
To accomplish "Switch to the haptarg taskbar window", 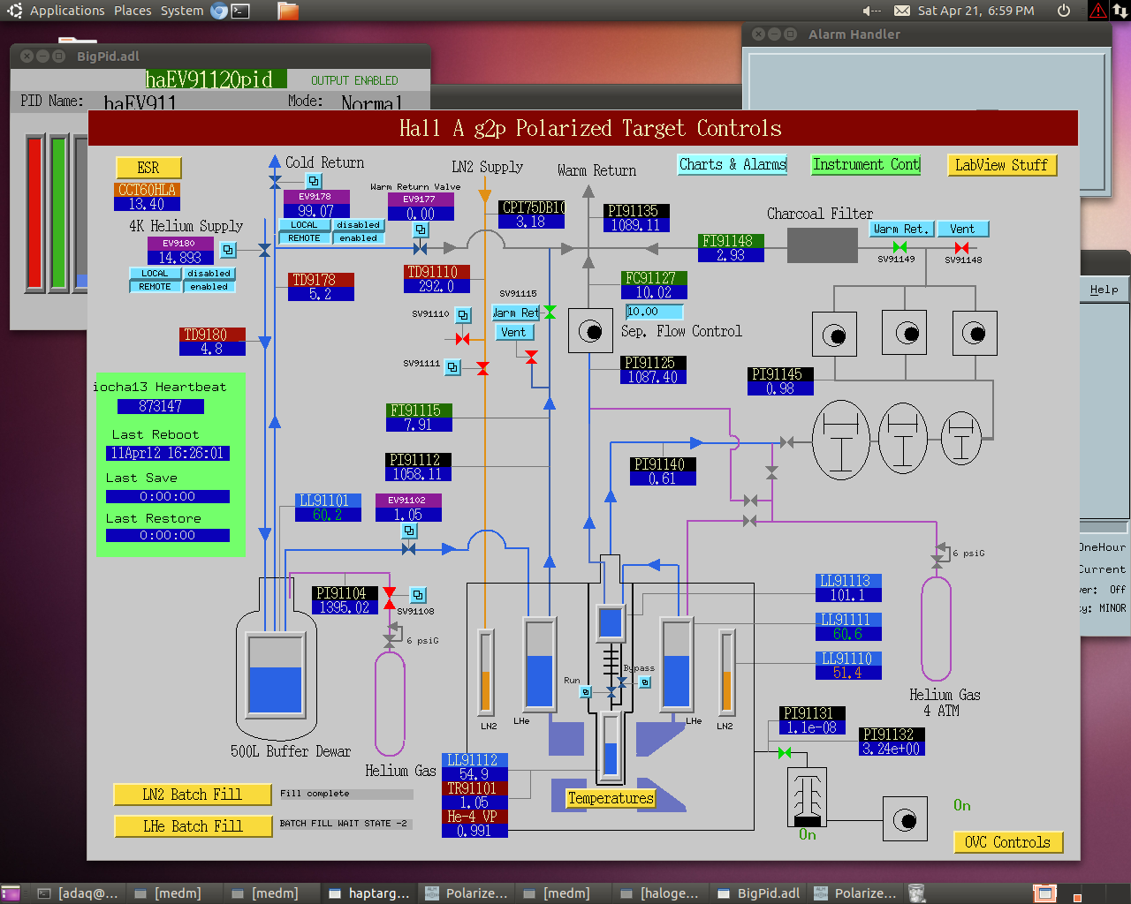I will [368, 893].
